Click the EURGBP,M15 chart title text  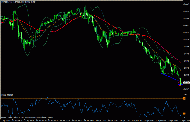click(x=7, y=2)
